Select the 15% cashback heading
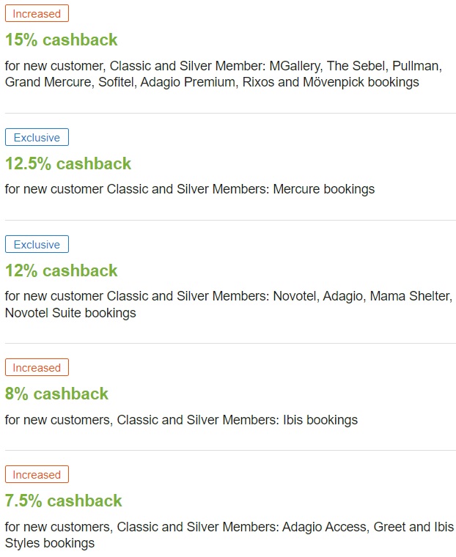 click(x=61, y=40)
